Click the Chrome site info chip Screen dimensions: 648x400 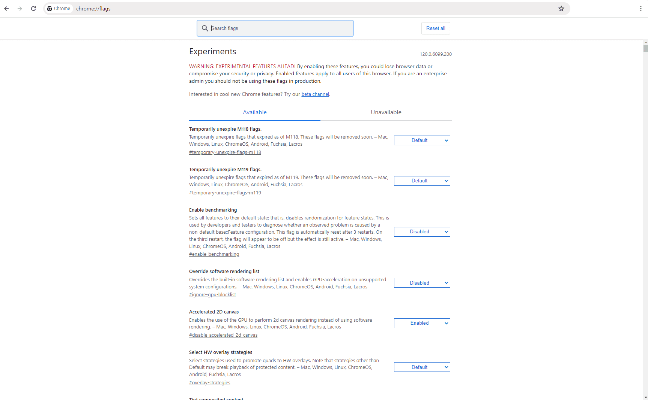[x=59, y=9]
